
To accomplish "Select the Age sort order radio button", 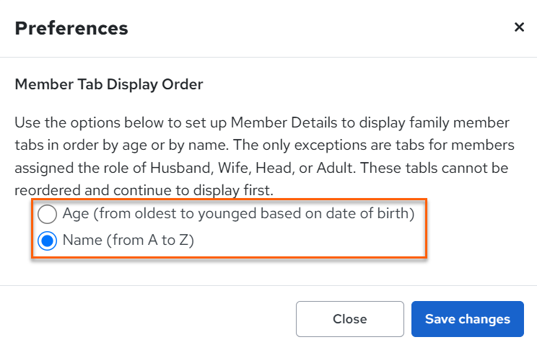I will 47,214.
